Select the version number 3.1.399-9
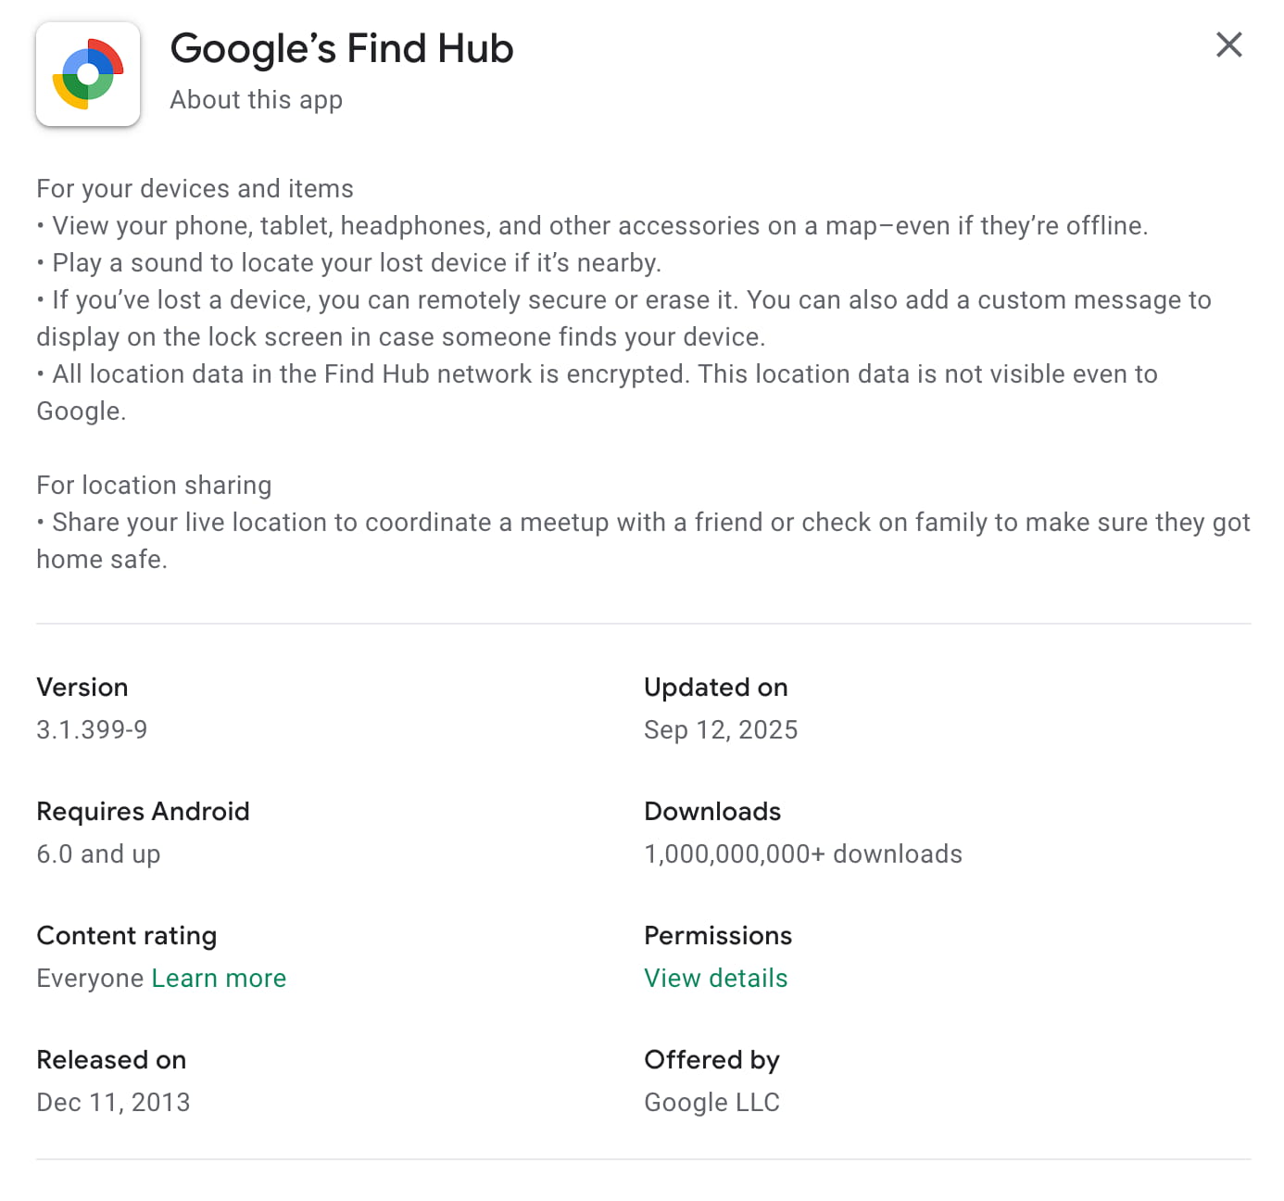The height and width of the screenshot is (1201, 1284). (91, 729)
